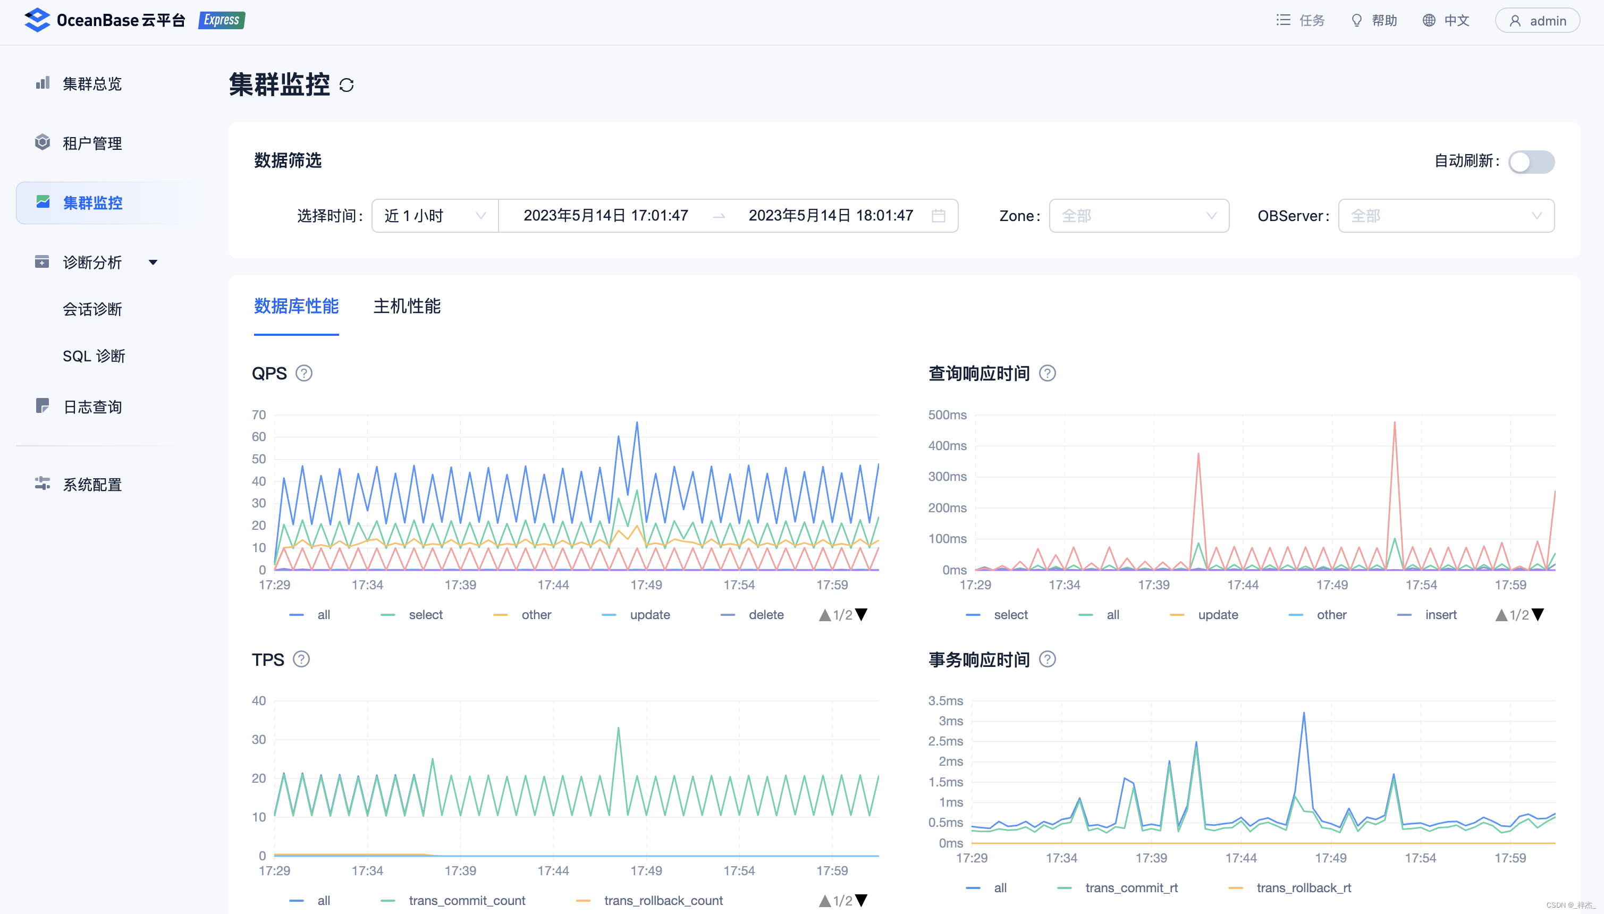
Task: Open the 近 1 小时 time range dropdown
Action: (x=435, y=216)
